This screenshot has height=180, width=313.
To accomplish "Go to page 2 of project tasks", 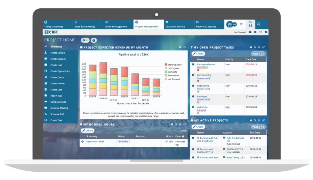I will [x=264, y=53].
